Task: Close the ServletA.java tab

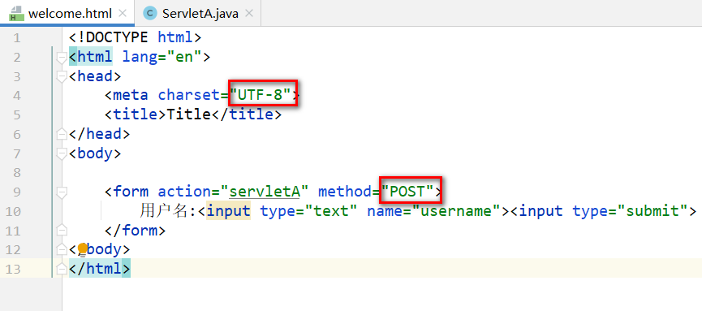Action: [x=249, y=14]
